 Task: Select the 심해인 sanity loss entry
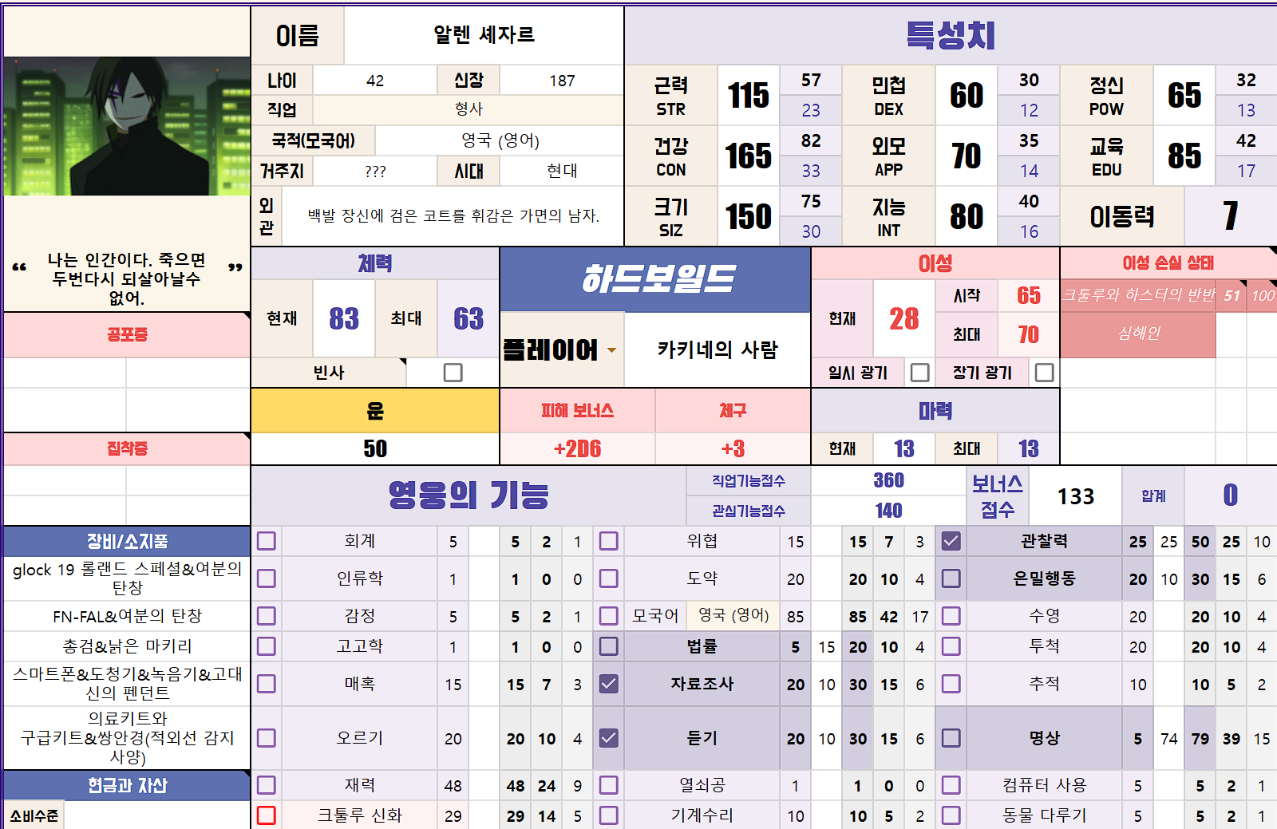click(x=1138, y=334)
